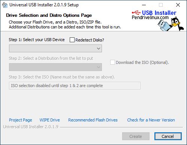Open the Step 2 Distribution dropdown
This screenshot has width=187, height=145.
pyautogui.click(x=55, y=67)
